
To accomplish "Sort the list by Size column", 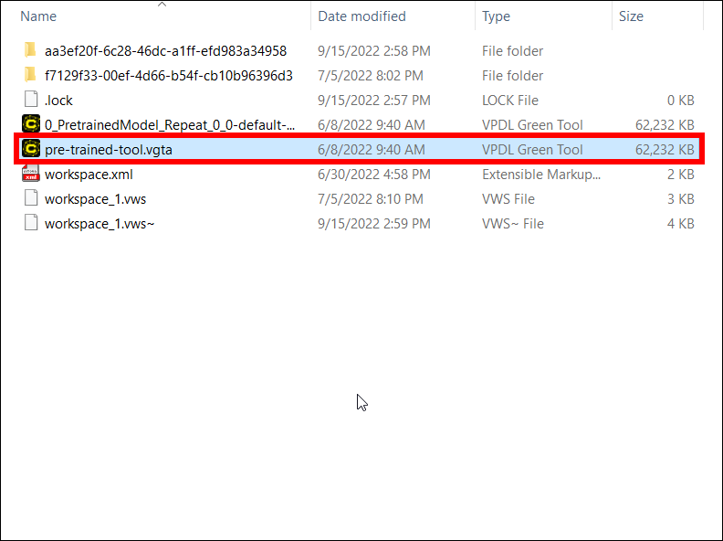I will click(631, 16).
